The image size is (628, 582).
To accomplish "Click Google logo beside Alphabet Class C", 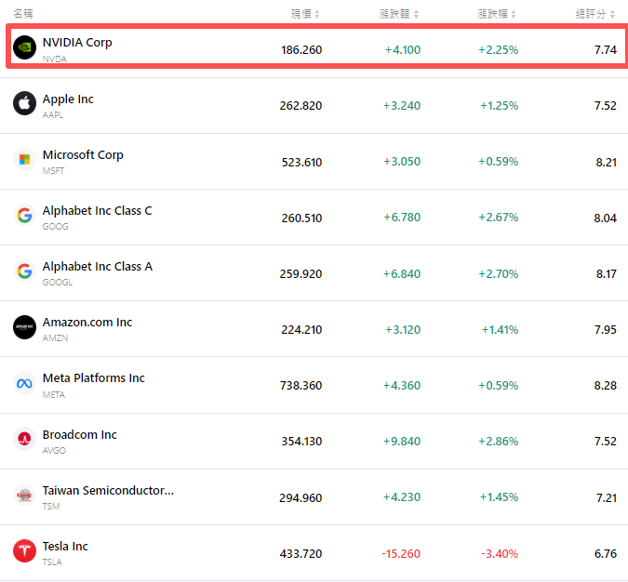I will point(24,215).
